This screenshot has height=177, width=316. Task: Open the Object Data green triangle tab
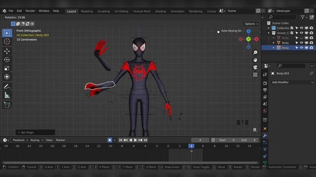click(265, 163)
